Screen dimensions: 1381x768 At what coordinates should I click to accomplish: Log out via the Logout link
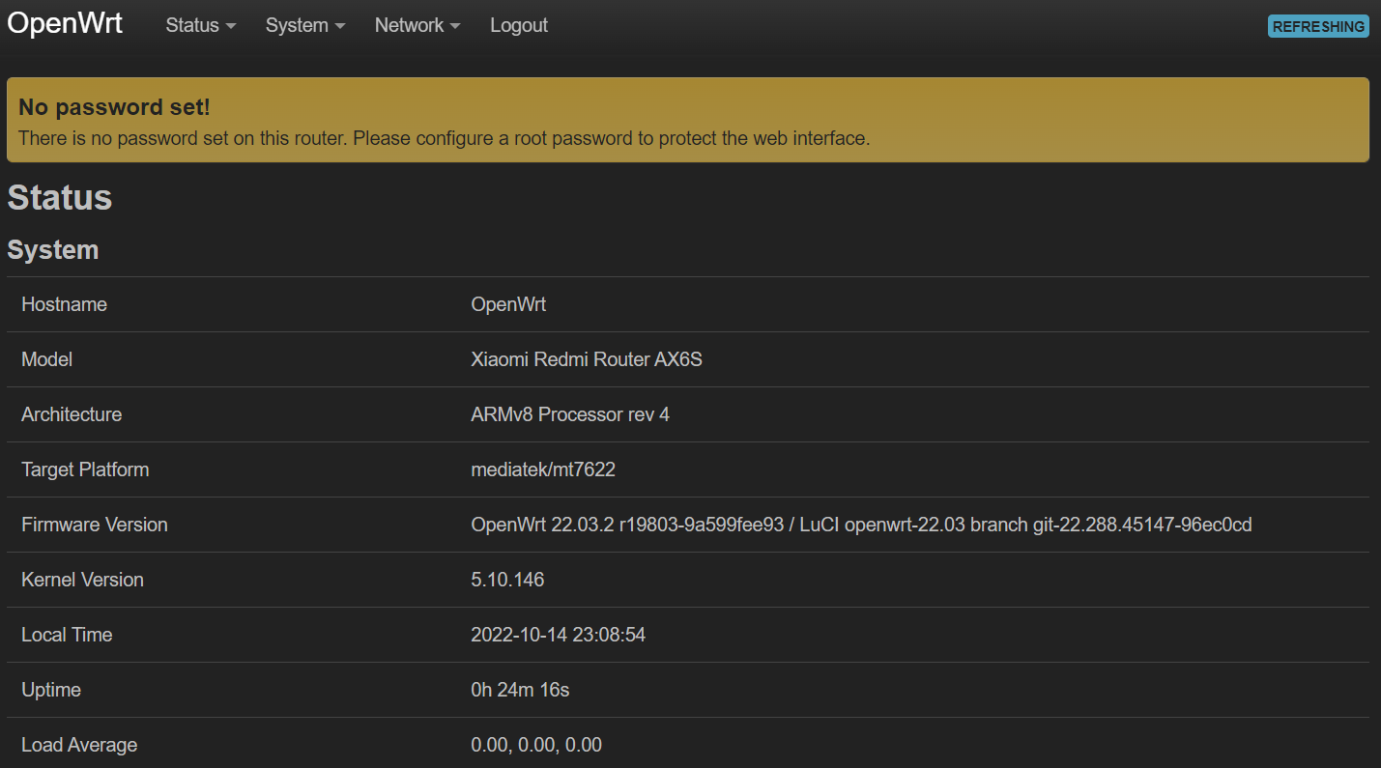click(x=519, y=26)
